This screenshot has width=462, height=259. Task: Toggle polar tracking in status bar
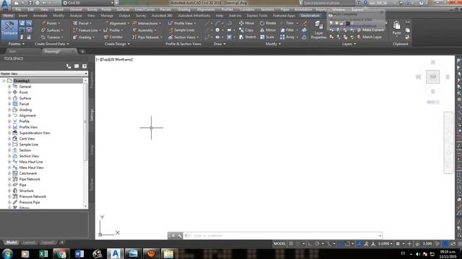point(317,244)
